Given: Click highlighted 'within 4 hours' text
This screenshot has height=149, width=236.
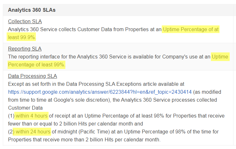Looking at the screenshot, I should pos(31,116).
